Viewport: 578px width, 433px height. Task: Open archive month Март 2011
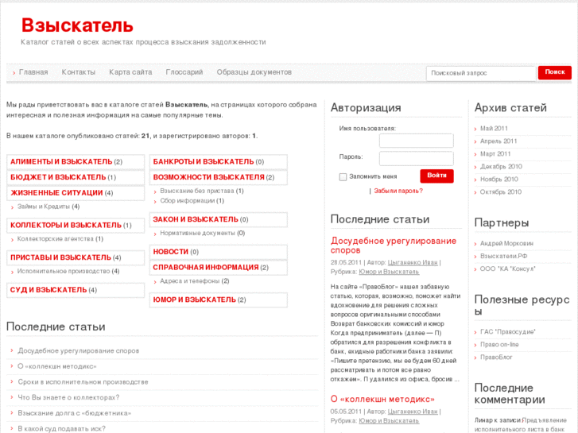coord(495,154)
